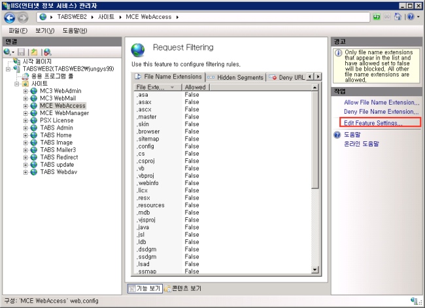Select the .asa extension row
Screen dimensions: 425x308
(222, 95)
